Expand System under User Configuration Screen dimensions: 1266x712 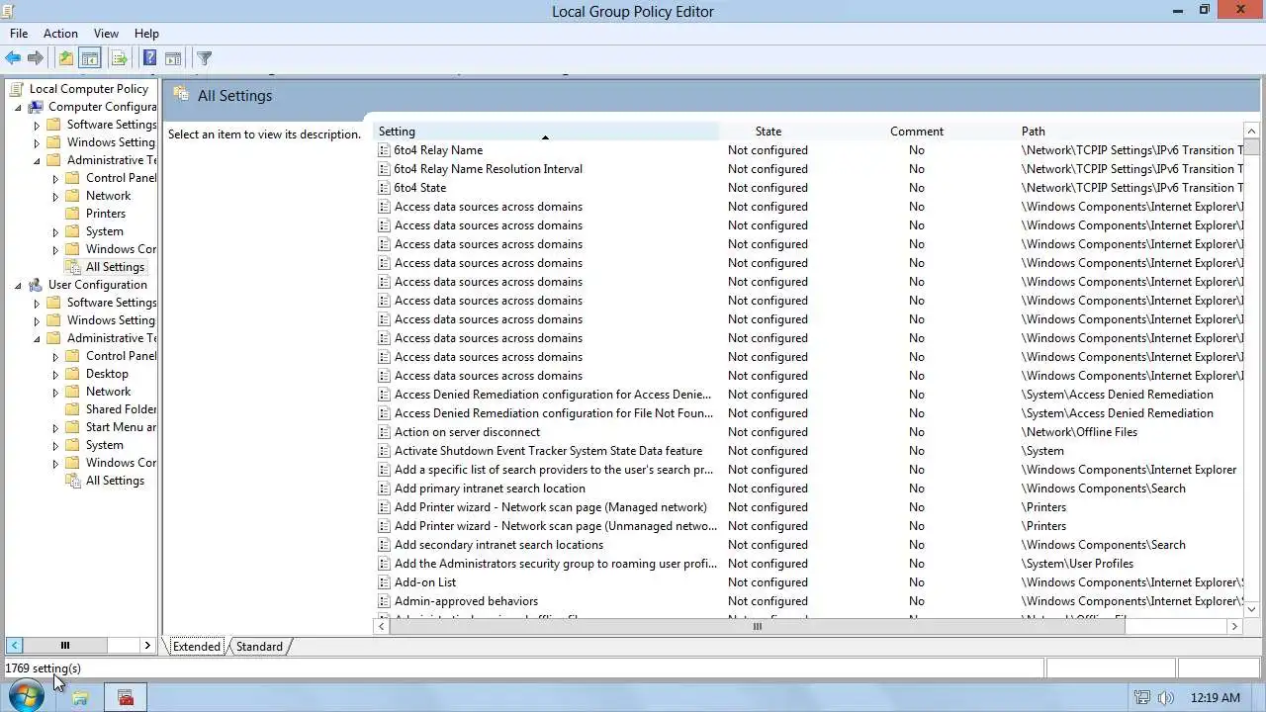55,445
